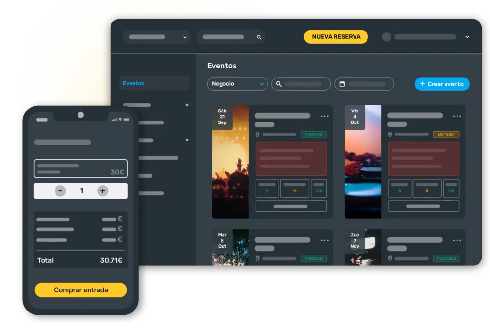Expand the user account menu chevron
The image size is (490, 333).
coord(467,37)
